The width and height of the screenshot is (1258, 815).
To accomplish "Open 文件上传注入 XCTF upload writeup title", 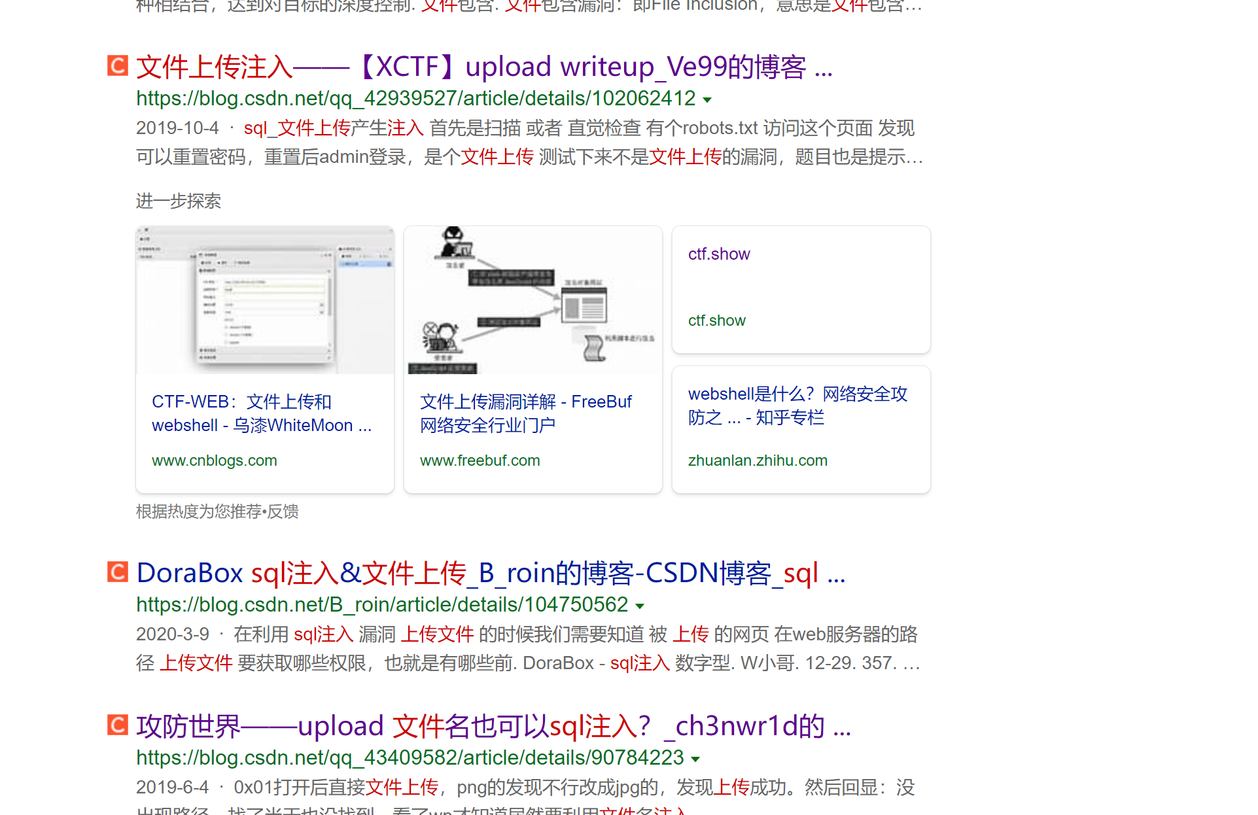I will [483, 67].
